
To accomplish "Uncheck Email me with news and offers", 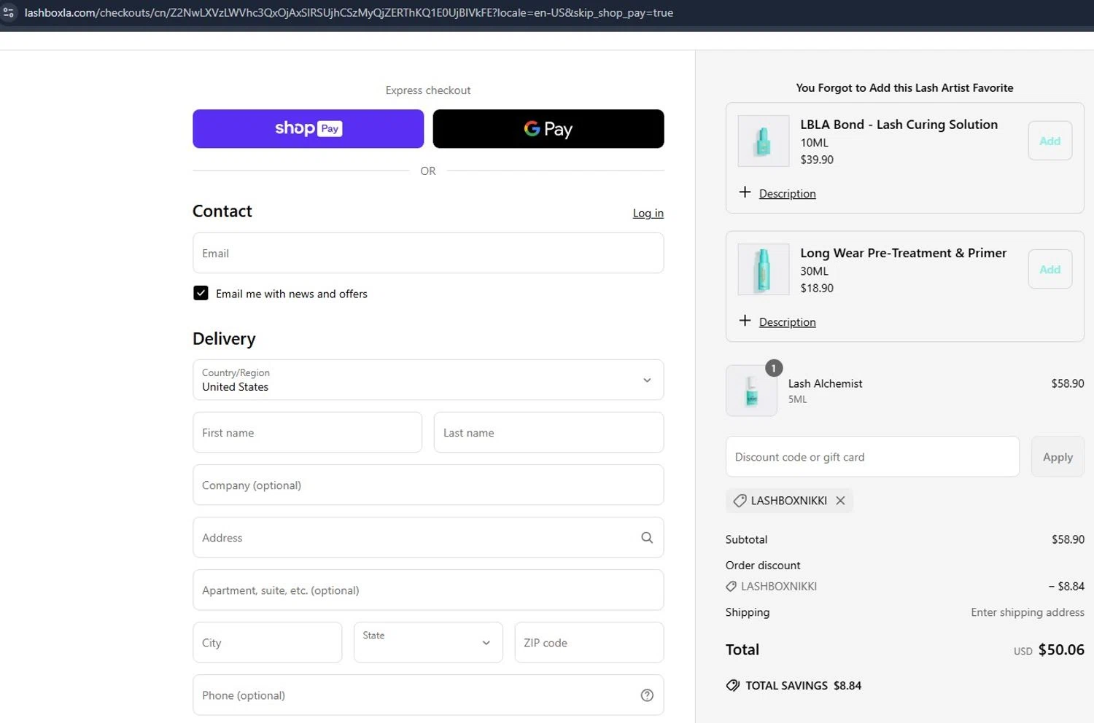I will (201, 293).
